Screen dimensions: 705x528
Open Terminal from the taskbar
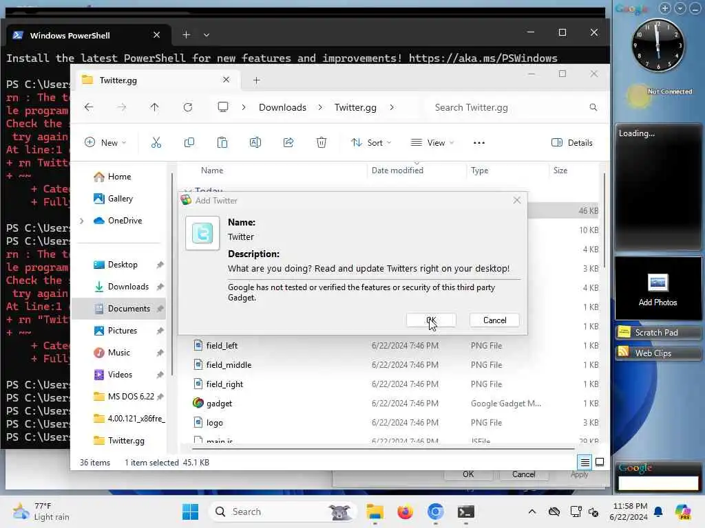pos(466,511)
